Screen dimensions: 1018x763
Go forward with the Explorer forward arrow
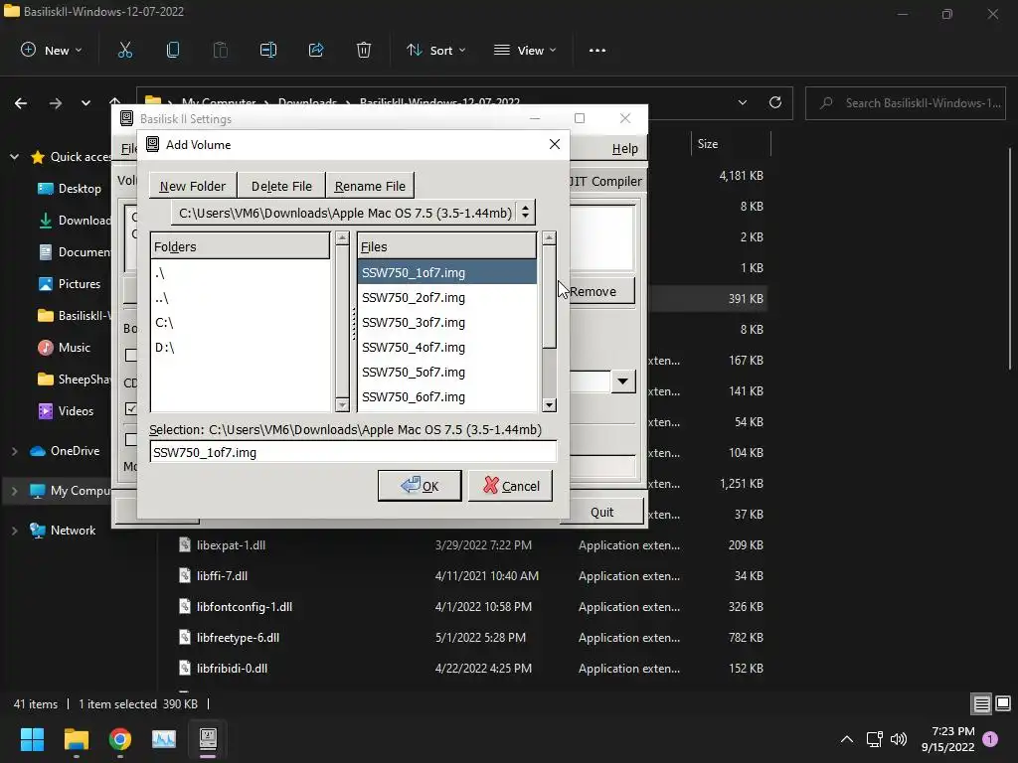[56, 103]
